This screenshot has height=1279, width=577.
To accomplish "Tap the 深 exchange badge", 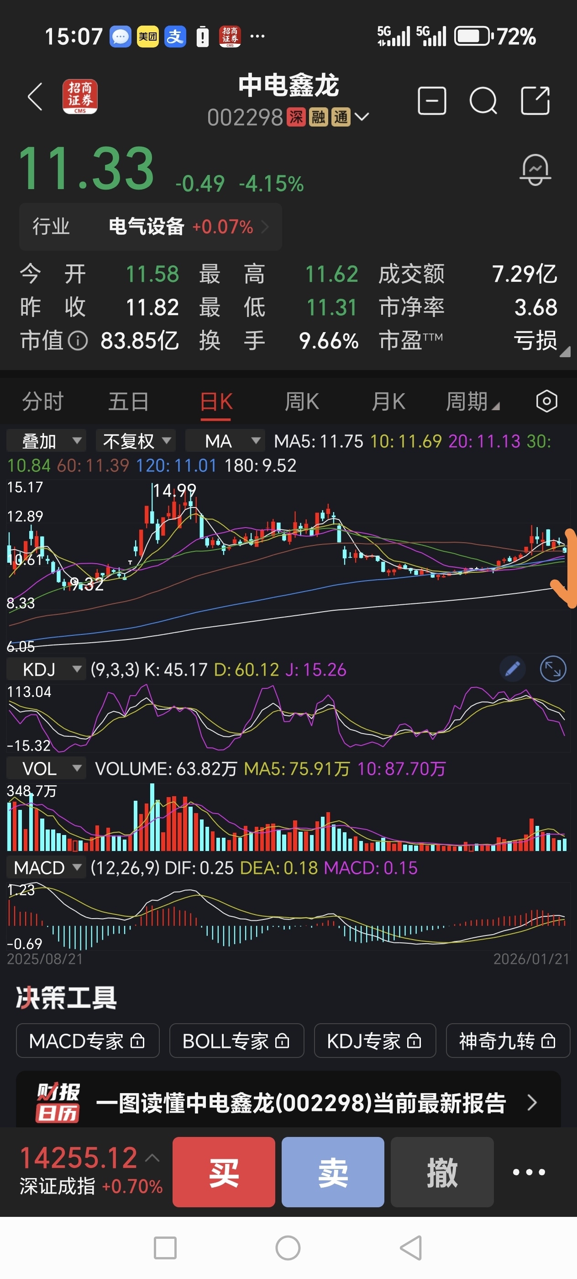I will point(296,117).
